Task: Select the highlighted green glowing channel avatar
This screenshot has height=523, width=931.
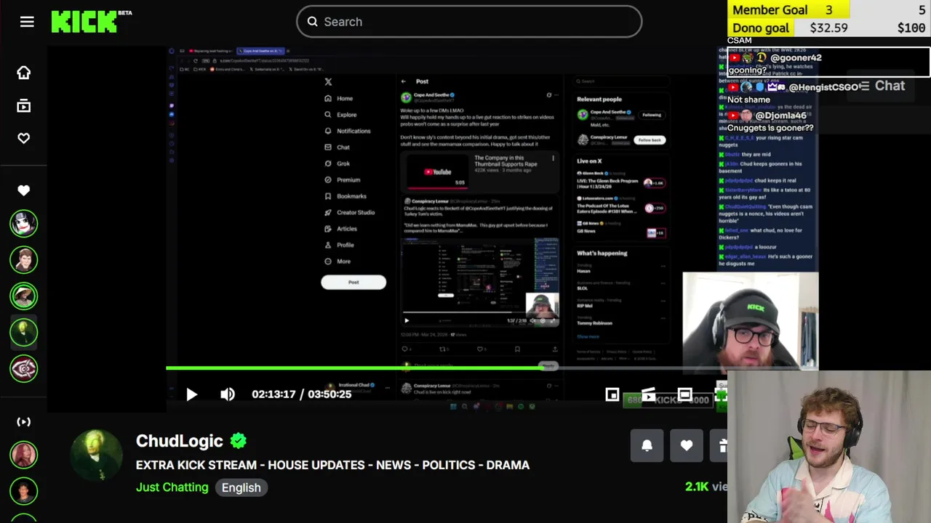Action: click(24, 333)
